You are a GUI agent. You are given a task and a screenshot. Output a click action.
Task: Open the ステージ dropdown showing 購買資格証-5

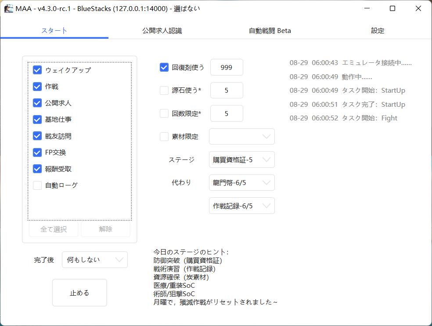241,159
